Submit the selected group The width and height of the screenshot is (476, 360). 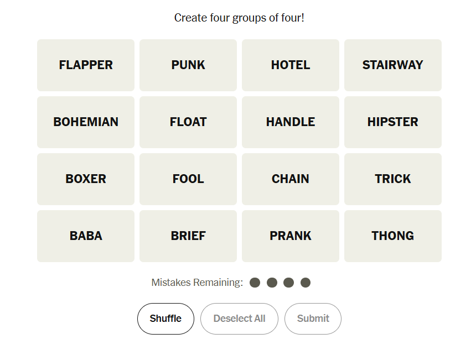[313, 319]
